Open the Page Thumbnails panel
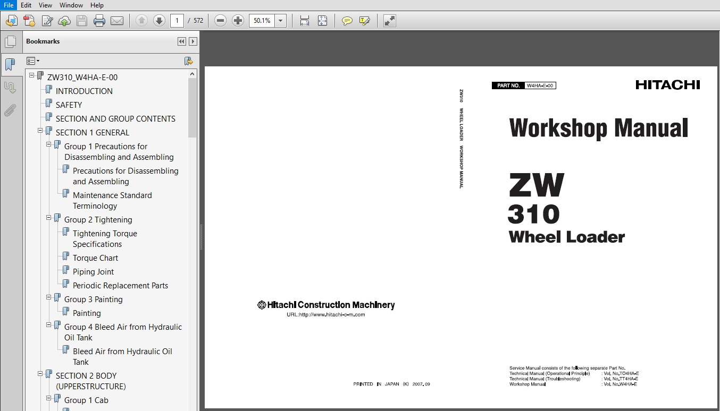Viewport: 720px width, 411px height. click(10, 42)
